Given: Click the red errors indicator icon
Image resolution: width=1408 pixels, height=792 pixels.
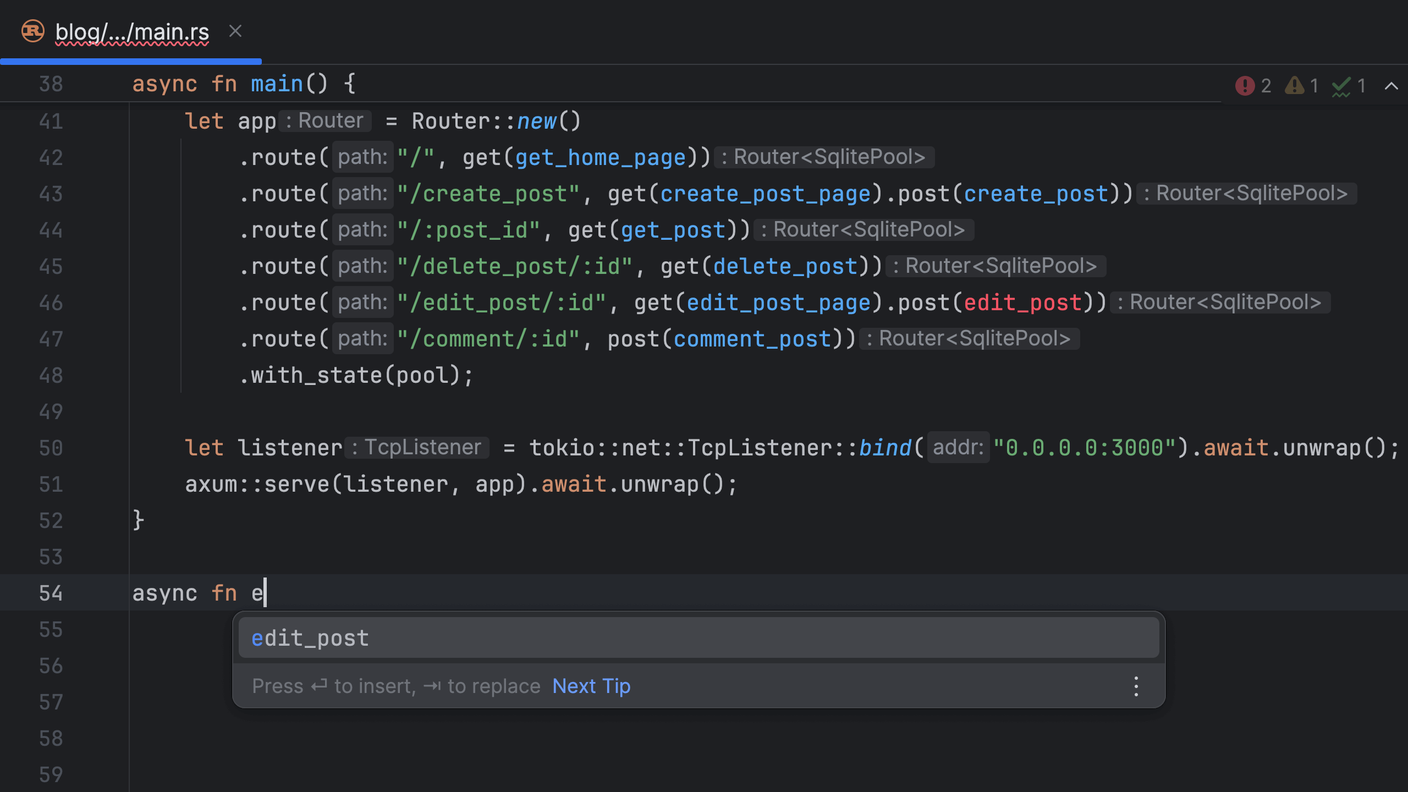Looking at the screenshot, I should point(1245,86).
